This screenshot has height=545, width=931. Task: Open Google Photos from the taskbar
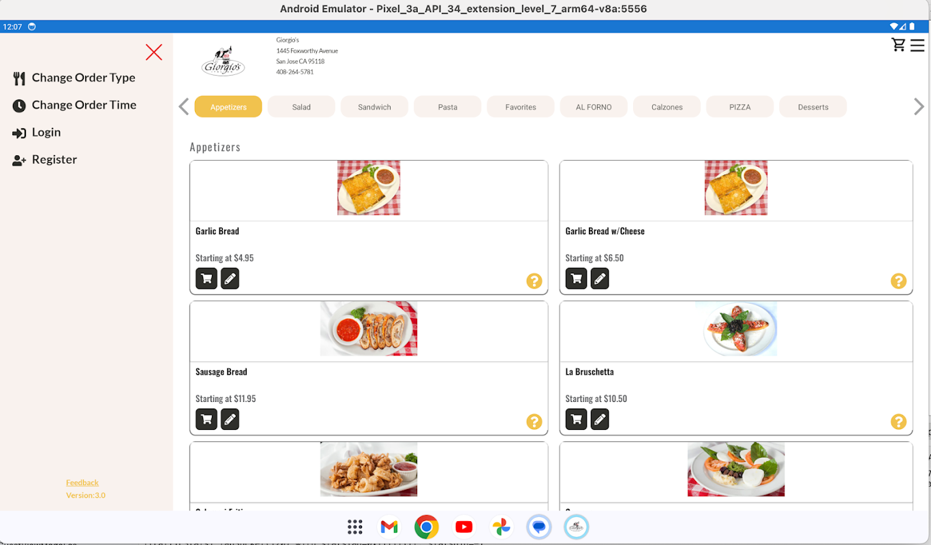[x=502, y=527]
